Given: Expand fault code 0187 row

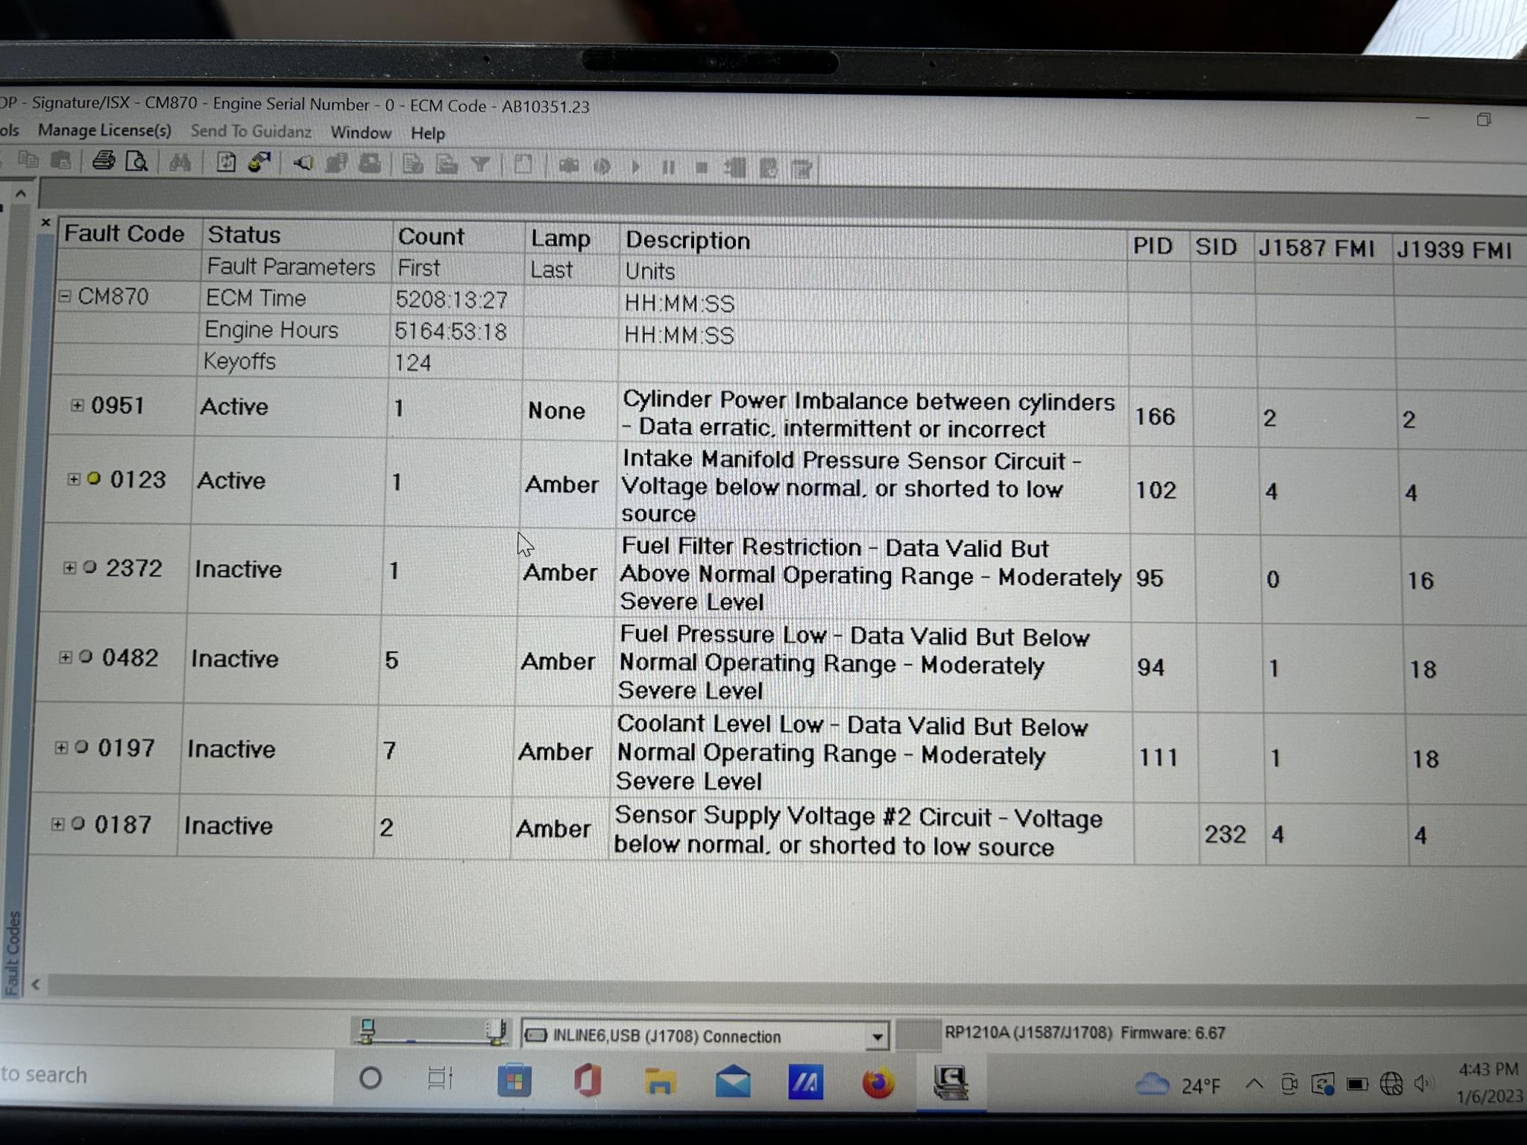Looking at the screenshot, I should click(57, 824).
